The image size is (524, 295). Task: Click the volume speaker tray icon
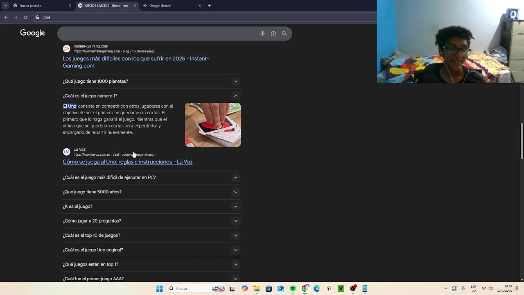tap(490, 288)
